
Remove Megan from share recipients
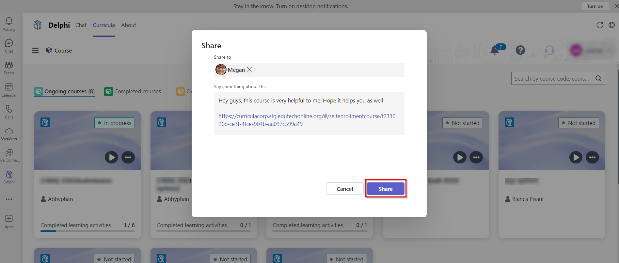(249, 70)
